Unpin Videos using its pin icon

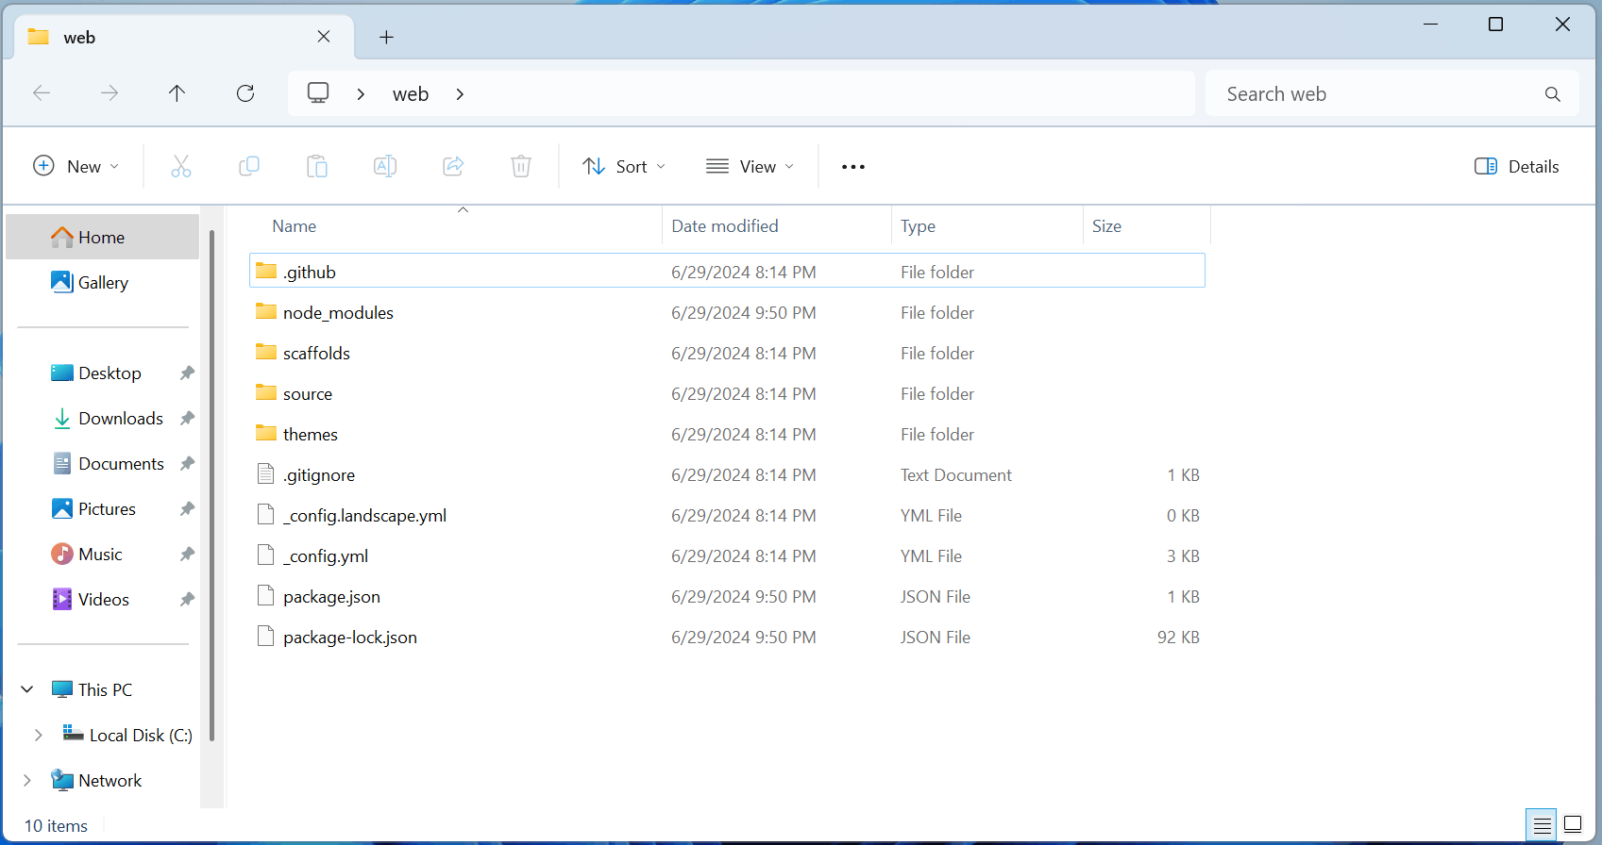point(187,600)
